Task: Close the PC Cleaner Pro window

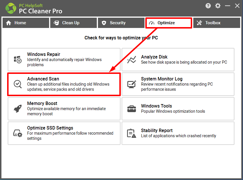Action: pos(237,6)
